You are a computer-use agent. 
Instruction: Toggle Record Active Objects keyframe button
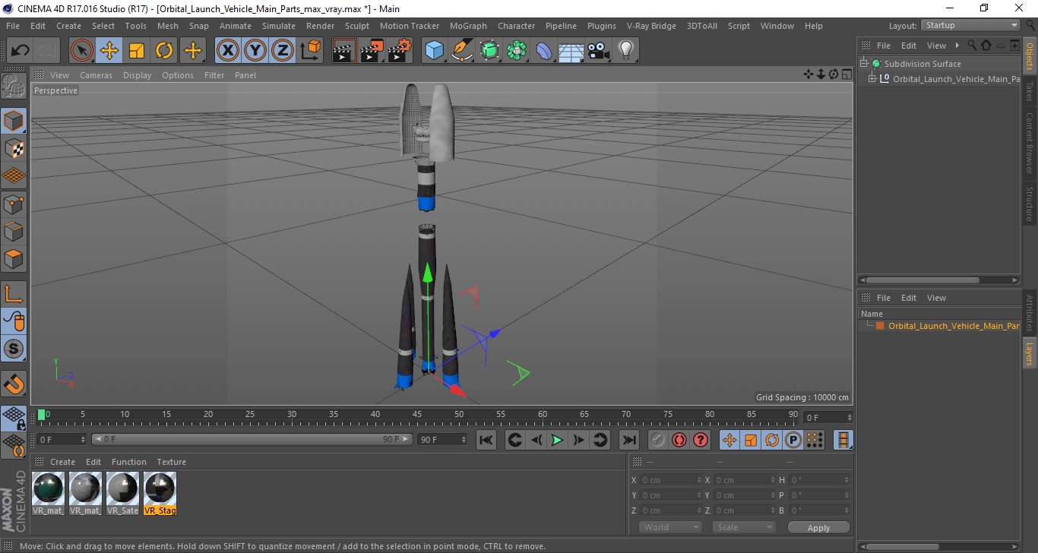tap(658, 440)
